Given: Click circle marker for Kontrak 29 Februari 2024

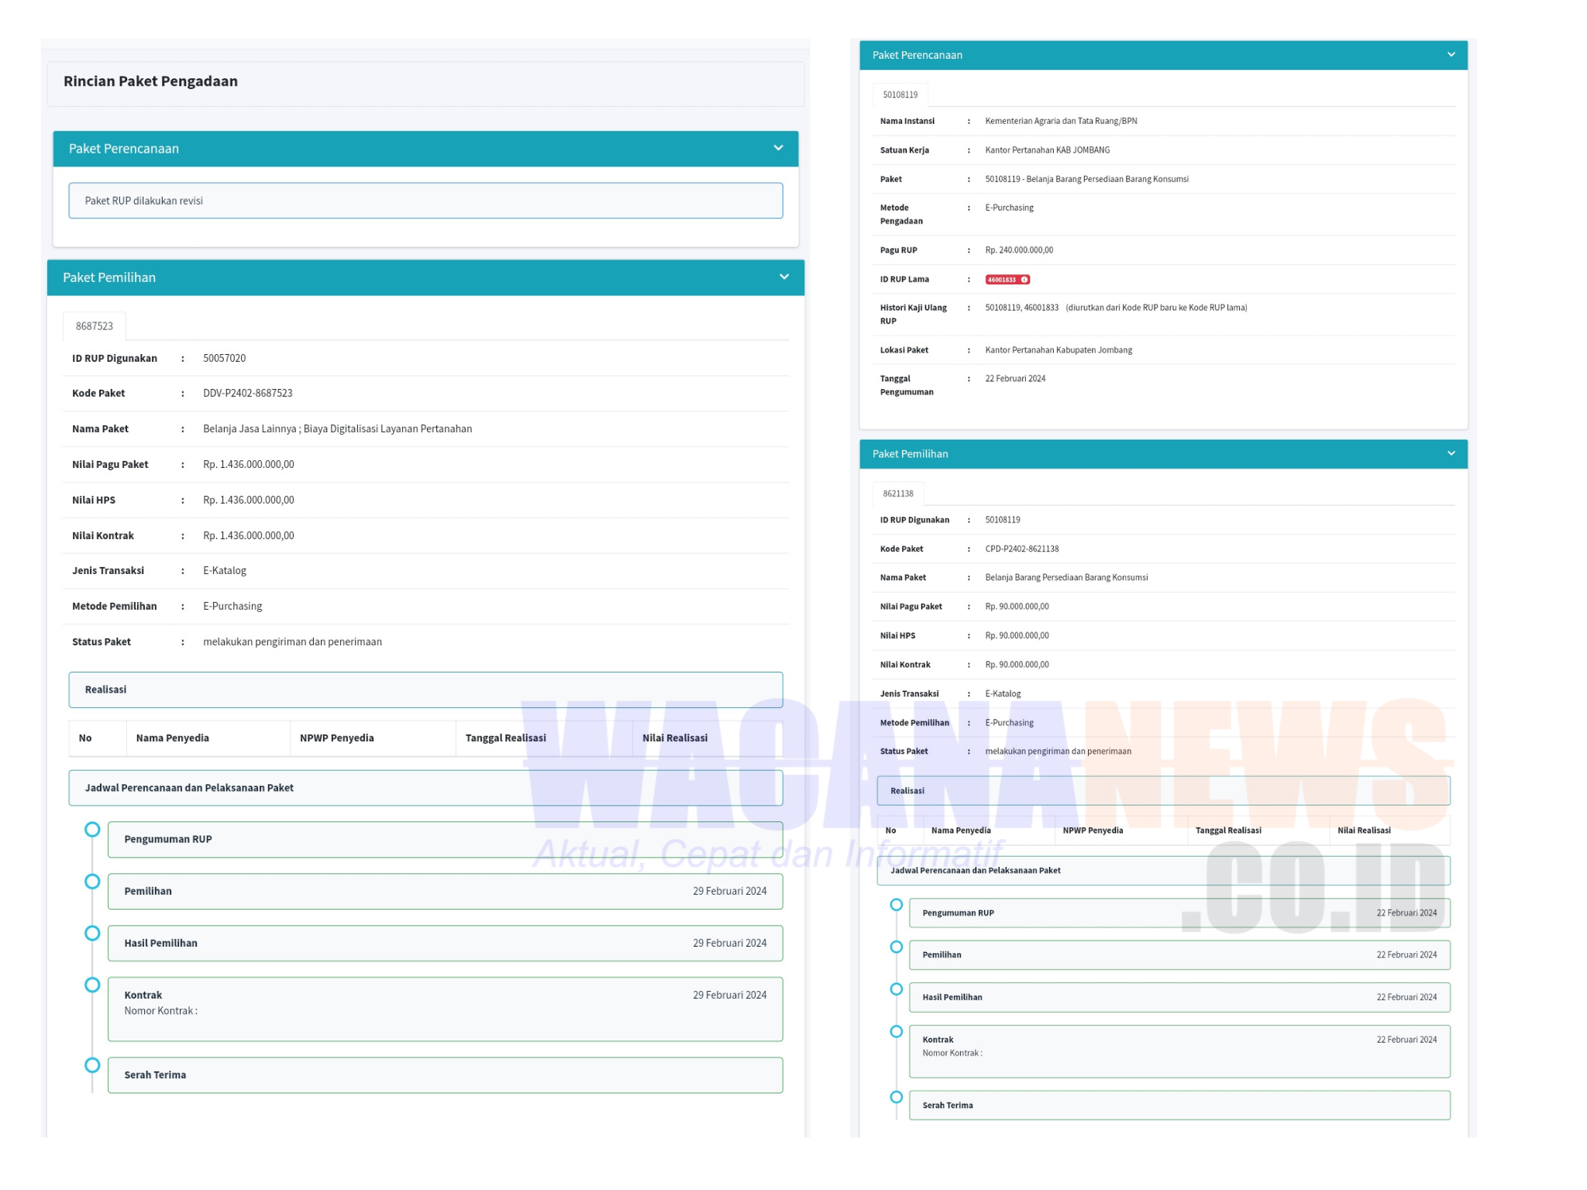Looking at the screenshot, I should pyautogui.click(x=92, y=985).
